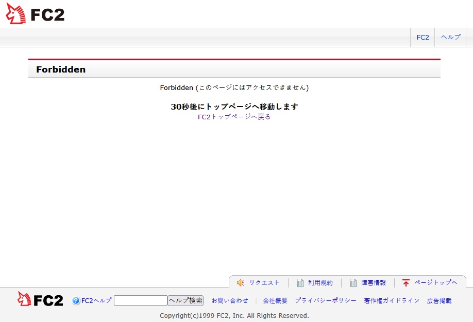Jump via ページトップへ link
The image size is (473, 322).
436,282
